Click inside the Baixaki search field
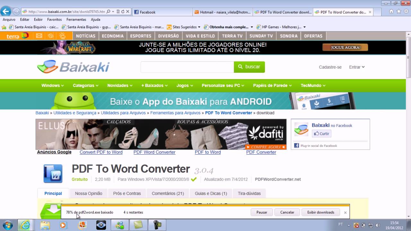This screenshot has width=411, height=231. pos(187,67)
